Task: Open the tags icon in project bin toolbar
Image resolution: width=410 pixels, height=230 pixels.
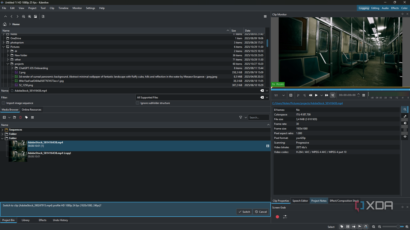Action: 27,117
